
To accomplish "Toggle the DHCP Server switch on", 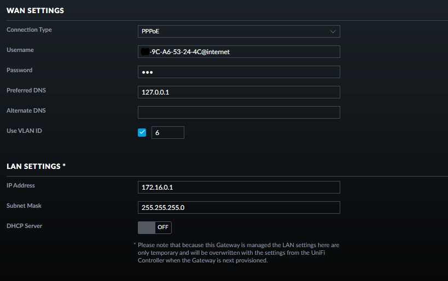I will pos(155,227).
